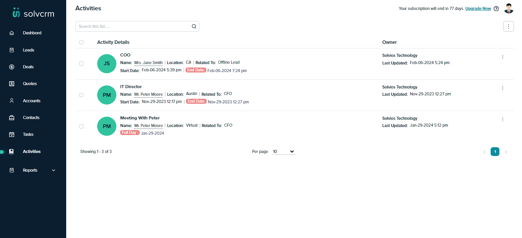Click Solvios Technology owner in COO row
This screenshot has height=238, width=522.
coord(400,56)
